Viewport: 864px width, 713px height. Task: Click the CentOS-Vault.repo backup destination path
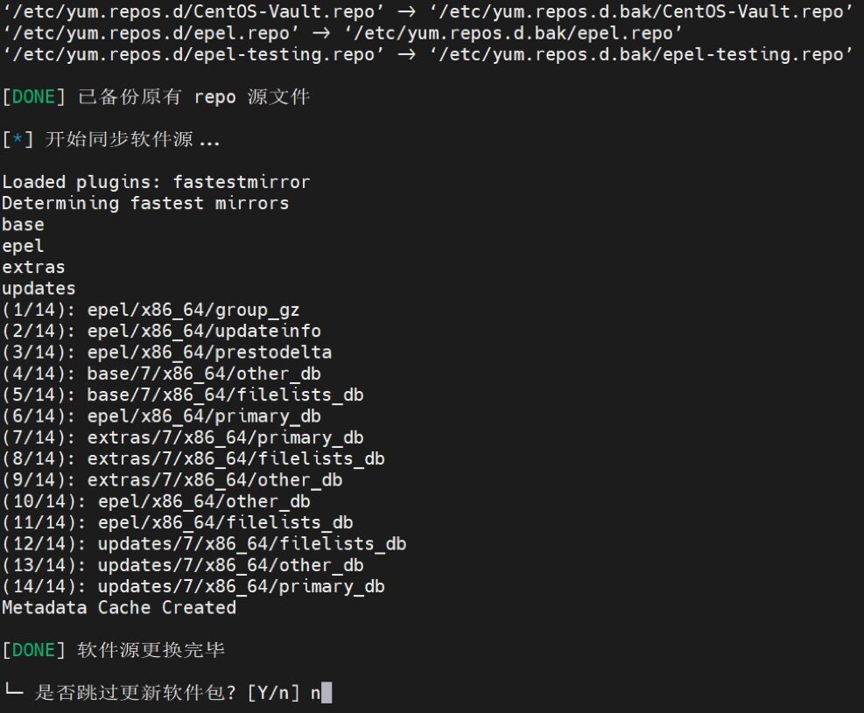(641, 11)
